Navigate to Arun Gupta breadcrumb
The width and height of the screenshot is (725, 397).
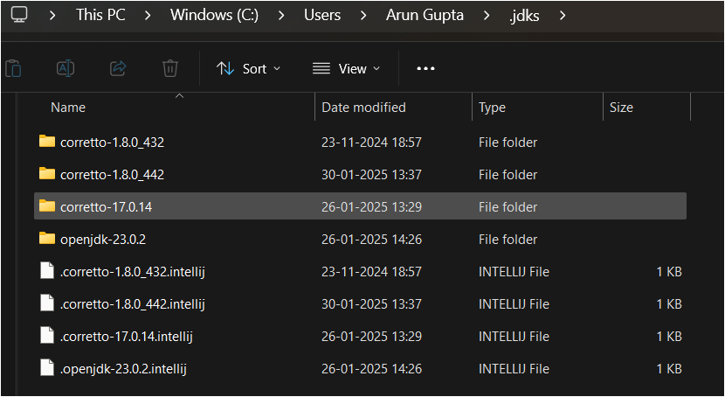point(425,15)
